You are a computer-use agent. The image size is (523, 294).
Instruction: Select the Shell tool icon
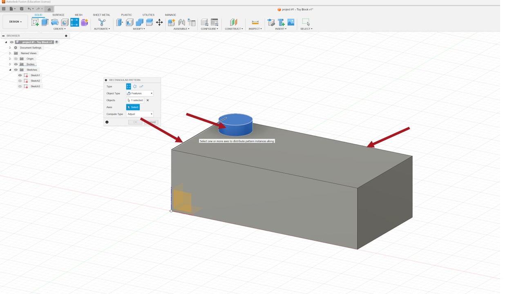[x=130, y=22]
